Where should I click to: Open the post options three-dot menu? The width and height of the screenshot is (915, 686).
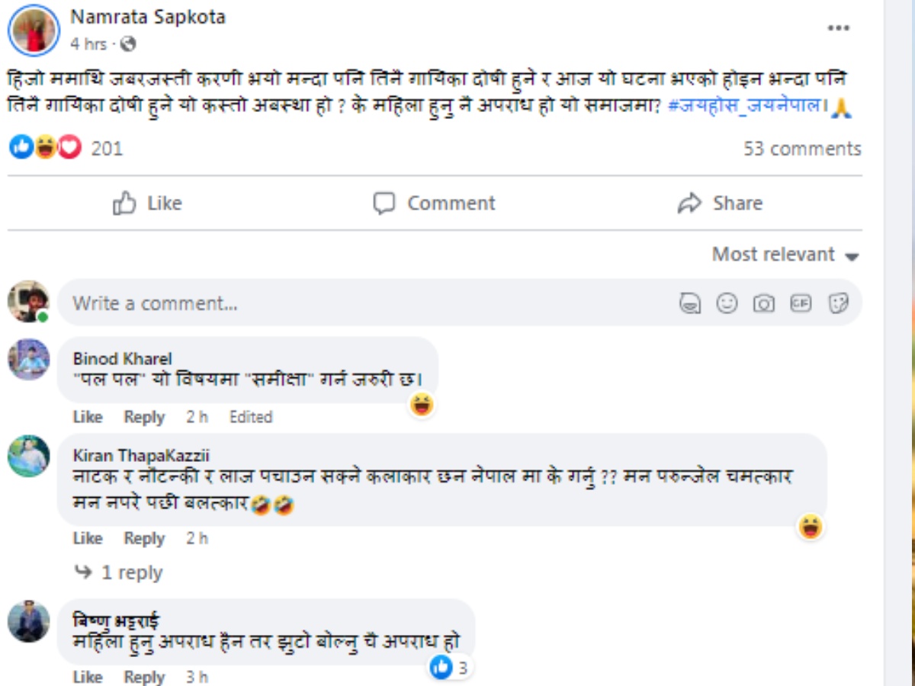(838, 28)
